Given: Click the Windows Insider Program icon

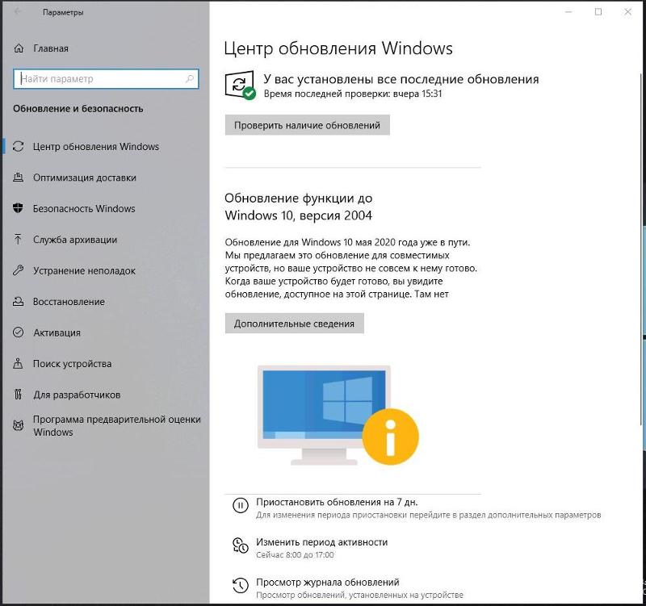Looking at the screenshot, I should pos(17,426).
